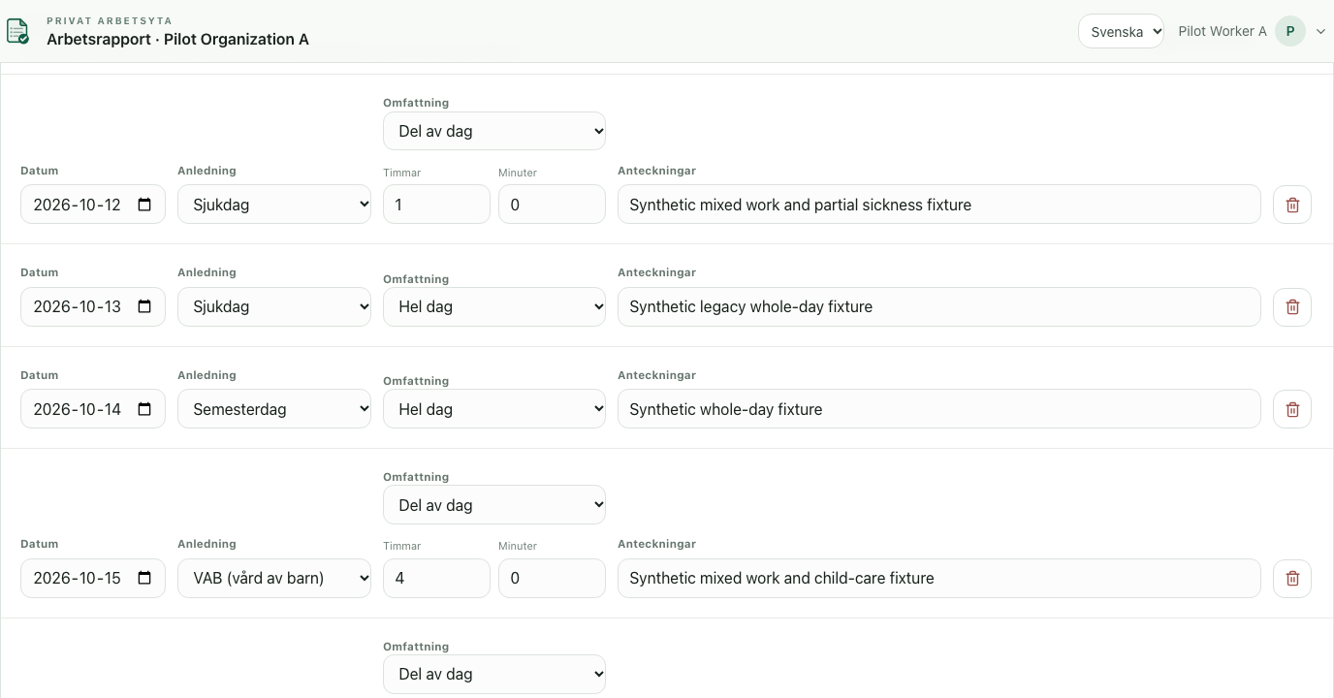1334x698 pixels.
Task: Click the 2026-10-14 date field
Action: pyautogui.click(x=93, y=409)
